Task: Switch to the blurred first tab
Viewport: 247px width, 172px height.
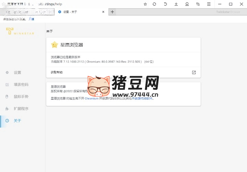Action: (x=27, y=12)
